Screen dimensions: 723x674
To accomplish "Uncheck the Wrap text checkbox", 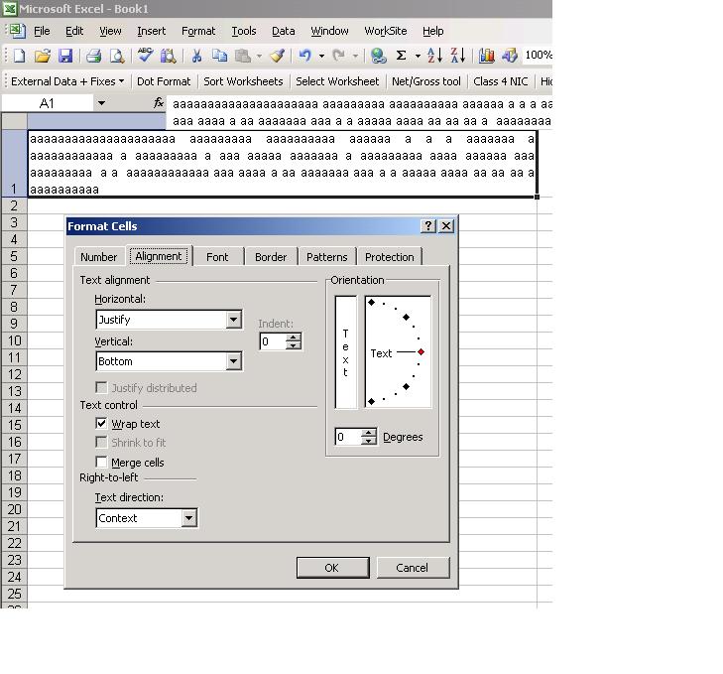I will click(101, 424).
